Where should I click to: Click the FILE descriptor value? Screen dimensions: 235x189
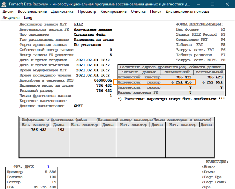tap(78, 24)
